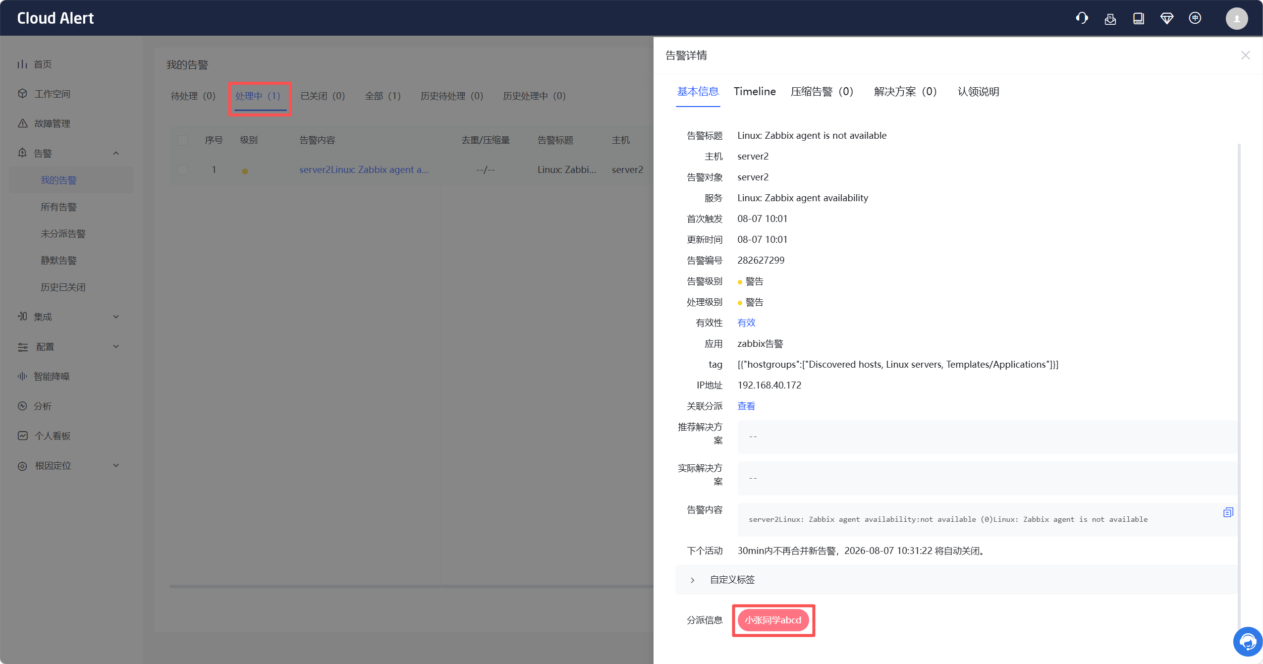Click the 小张同学abcd assignee tag
This screenshot has width=1263, height=664.
(773, 620)
